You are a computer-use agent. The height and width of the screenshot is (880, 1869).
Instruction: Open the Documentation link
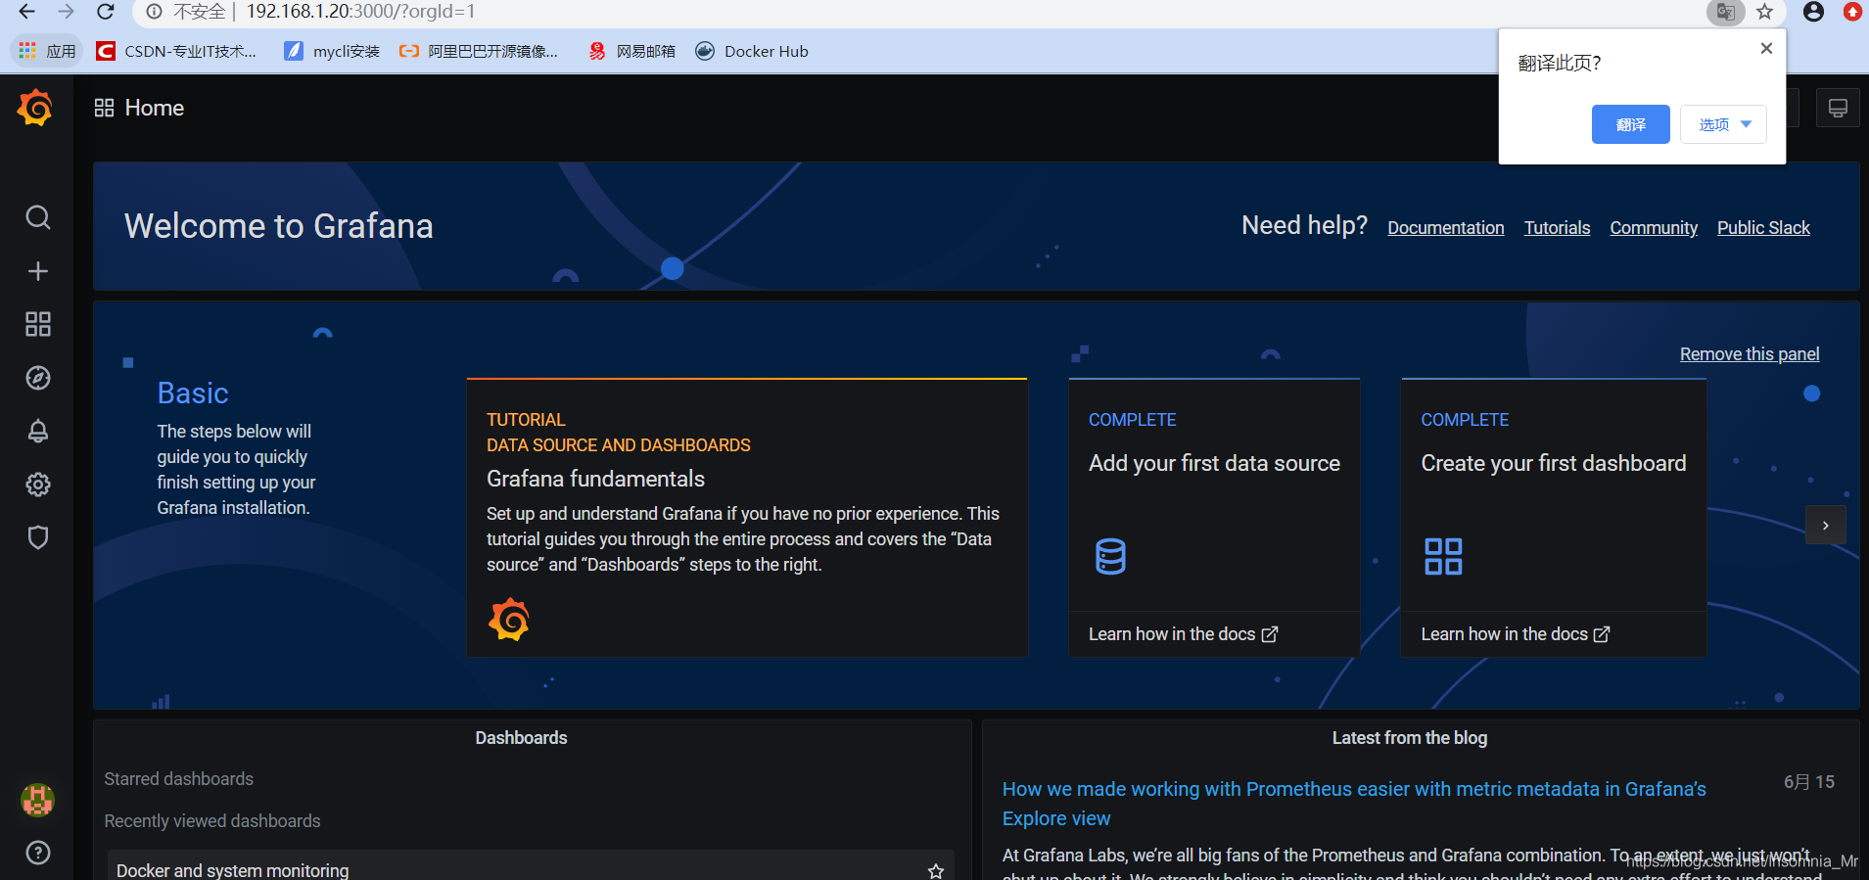coord(1445,228)
